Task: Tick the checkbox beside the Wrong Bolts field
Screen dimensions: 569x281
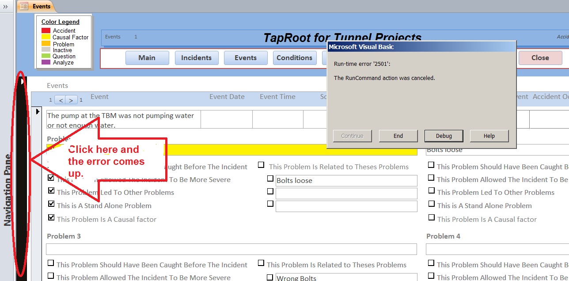Action: point(270,277)
